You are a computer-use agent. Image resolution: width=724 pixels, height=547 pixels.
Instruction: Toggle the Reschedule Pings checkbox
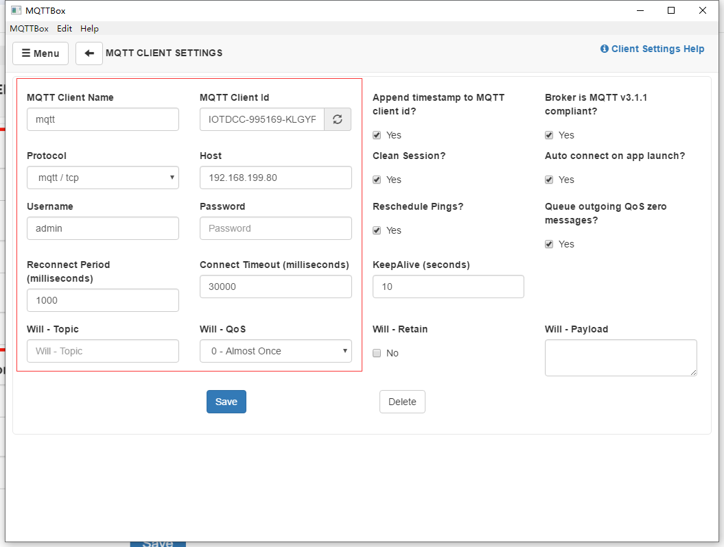coord(377,230)
